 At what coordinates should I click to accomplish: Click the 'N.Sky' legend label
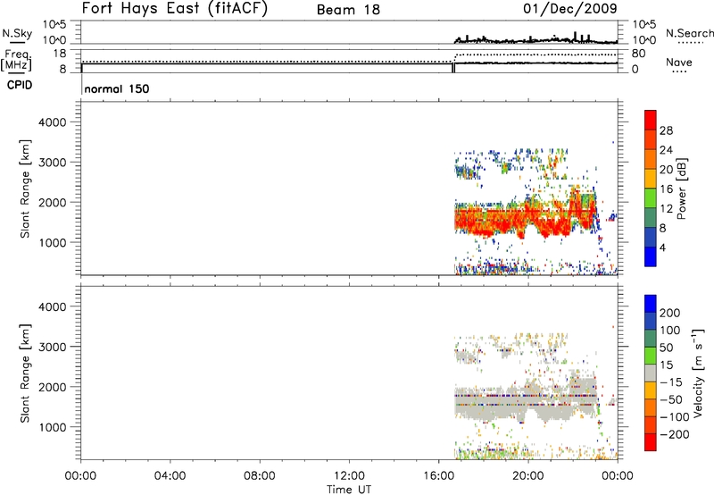click(17, 33)
